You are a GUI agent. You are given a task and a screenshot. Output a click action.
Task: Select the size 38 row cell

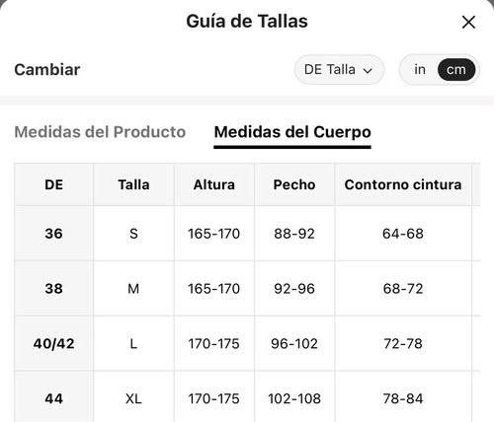53,289
